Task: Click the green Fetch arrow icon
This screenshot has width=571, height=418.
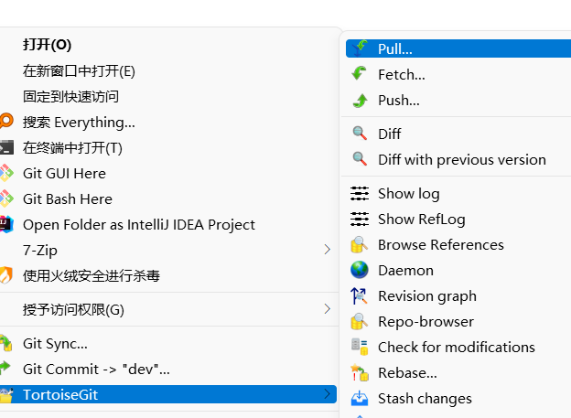Action: [x=360, y=73]
